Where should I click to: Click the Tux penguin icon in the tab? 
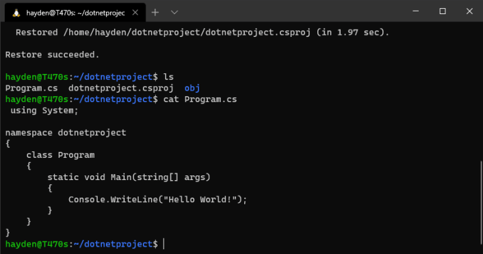16,13
